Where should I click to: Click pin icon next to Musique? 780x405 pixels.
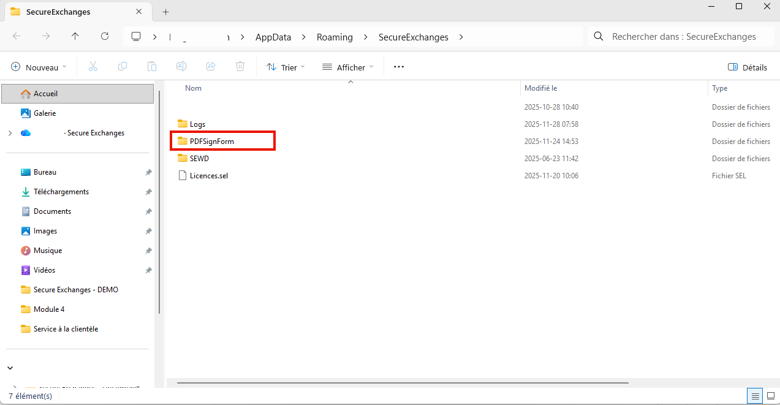pos(148,251)
